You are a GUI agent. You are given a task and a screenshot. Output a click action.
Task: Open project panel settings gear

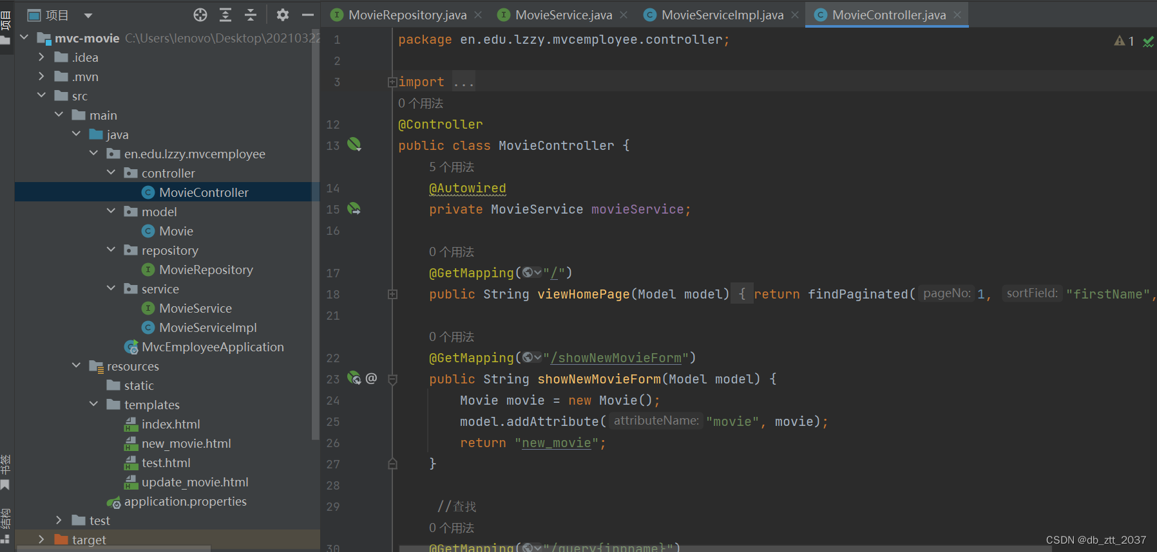pos(282,15)
